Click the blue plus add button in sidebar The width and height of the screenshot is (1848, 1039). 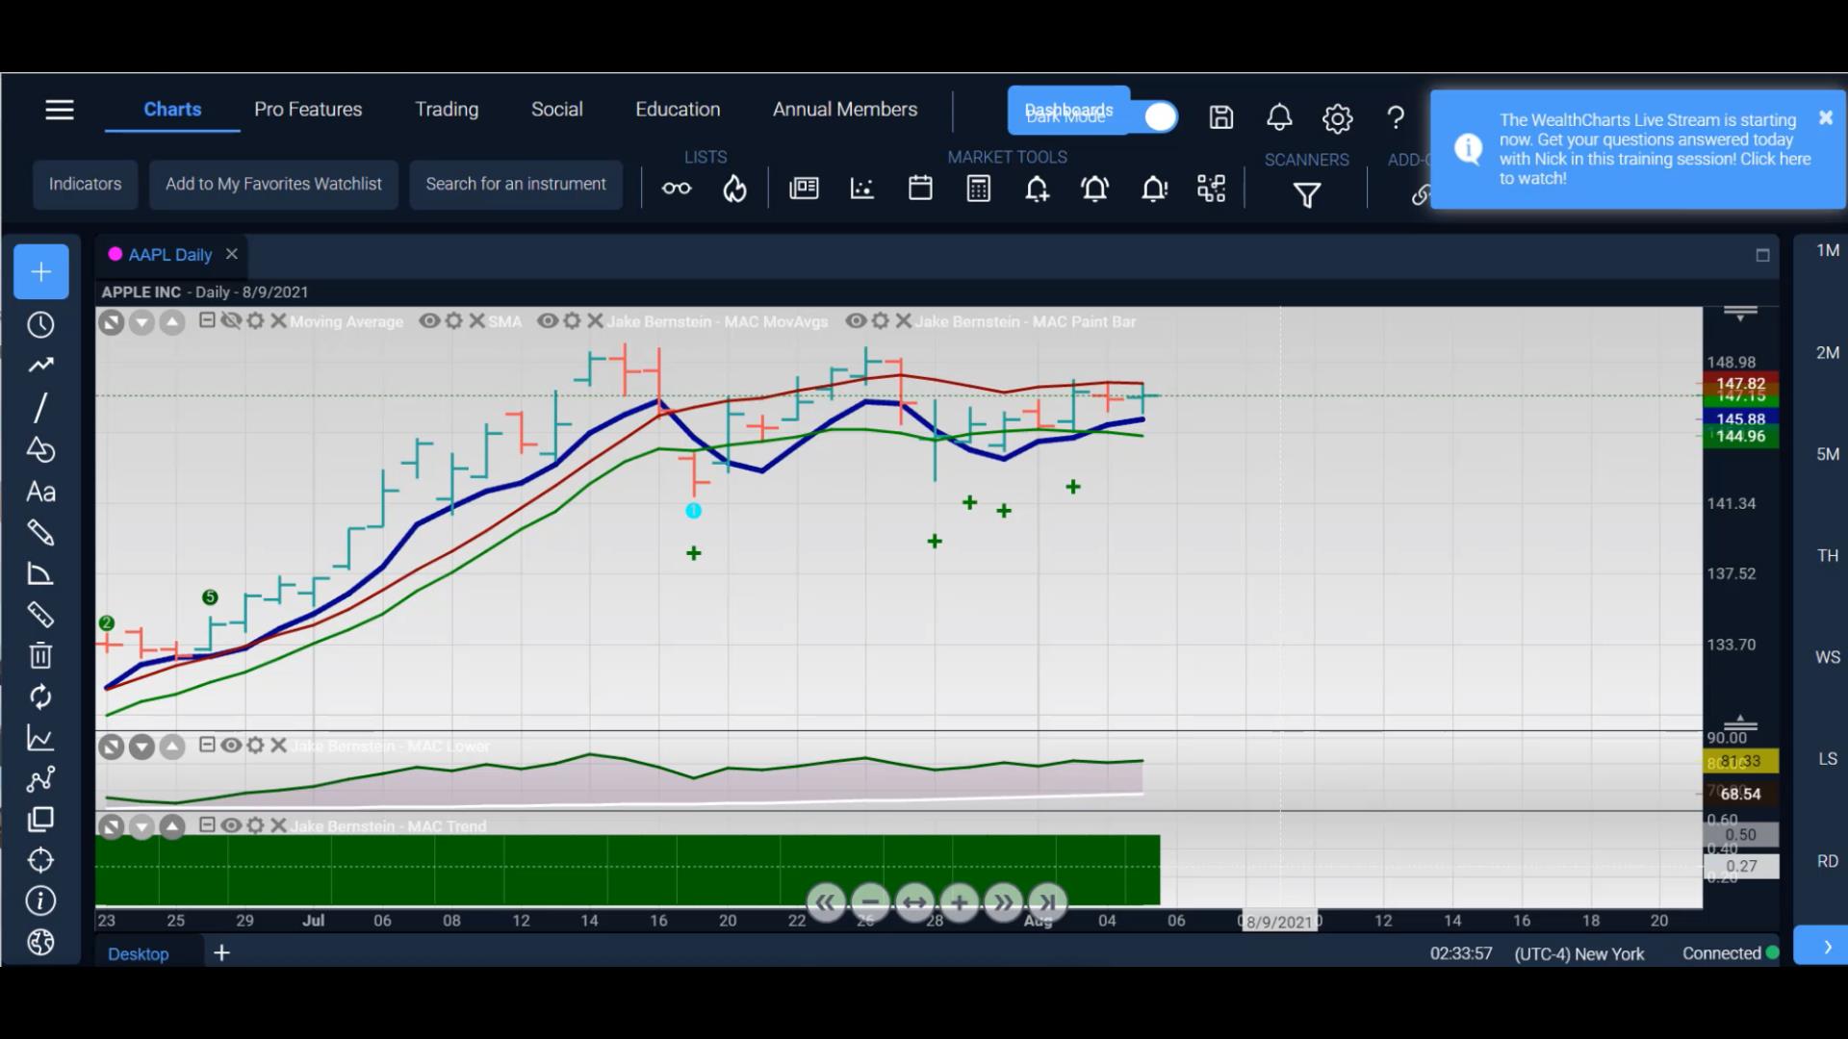(x=41, y=272)
